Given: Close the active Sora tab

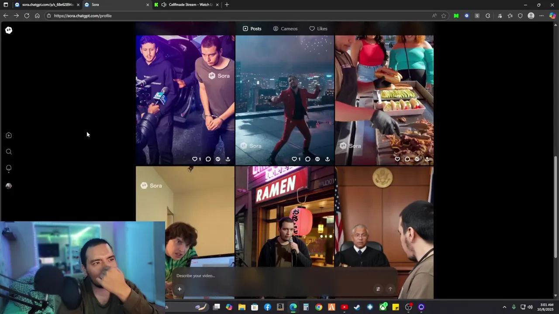Looking at the screenshot, I should click(x=148, y=5).
